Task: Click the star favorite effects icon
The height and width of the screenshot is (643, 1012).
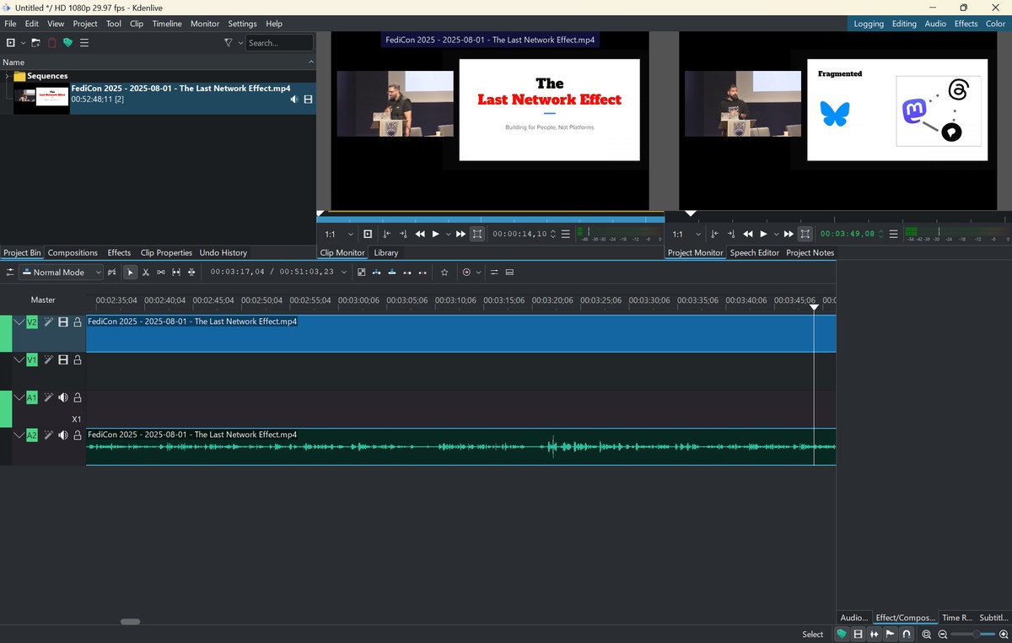Action: 444,273
